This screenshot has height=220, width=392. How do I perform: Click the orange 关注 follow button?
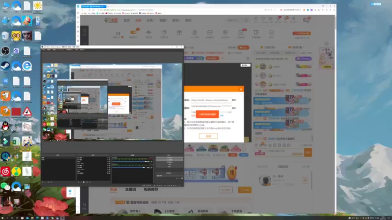(x=243, y=47)
